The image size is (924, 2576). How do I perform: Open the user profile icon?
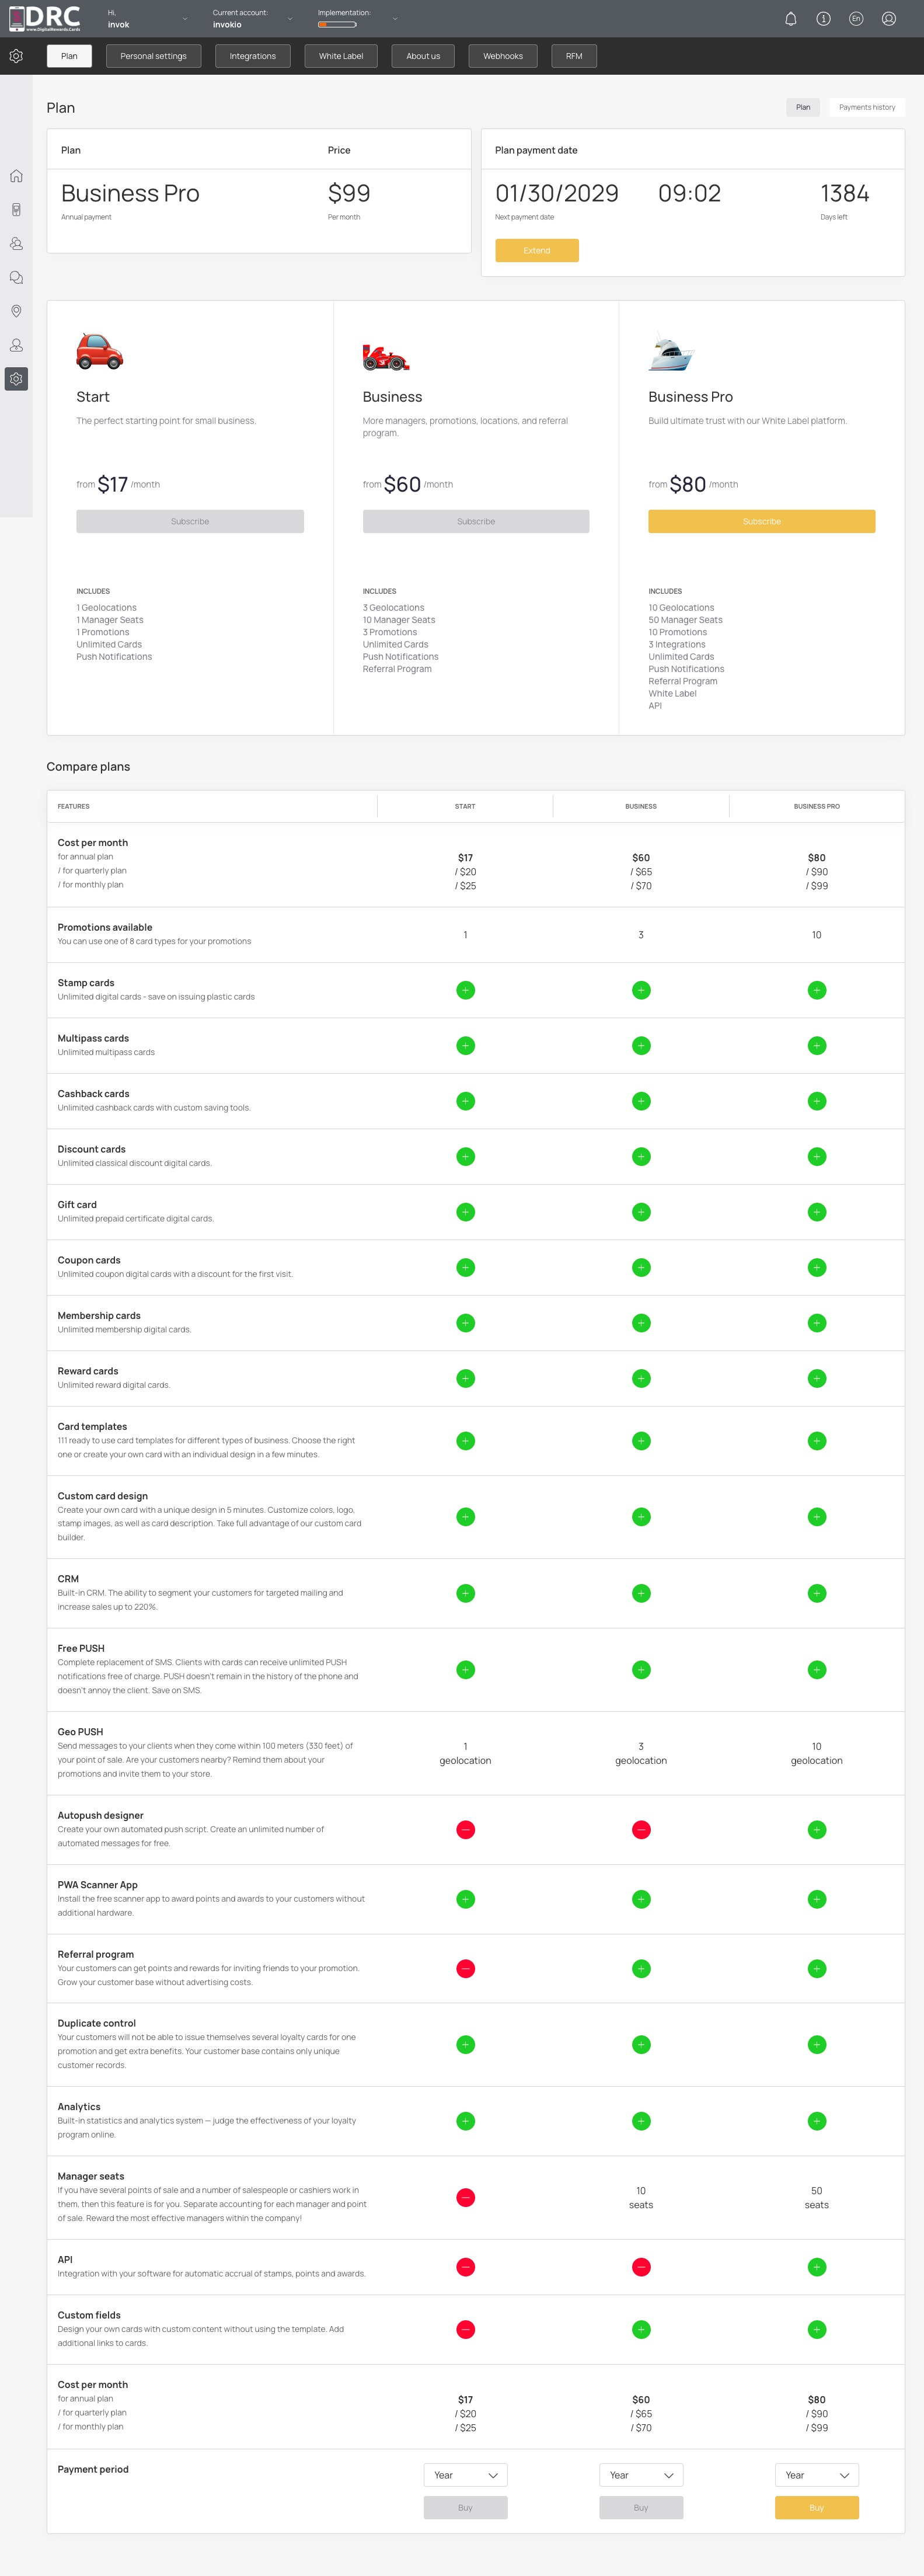tap(888, 19)
